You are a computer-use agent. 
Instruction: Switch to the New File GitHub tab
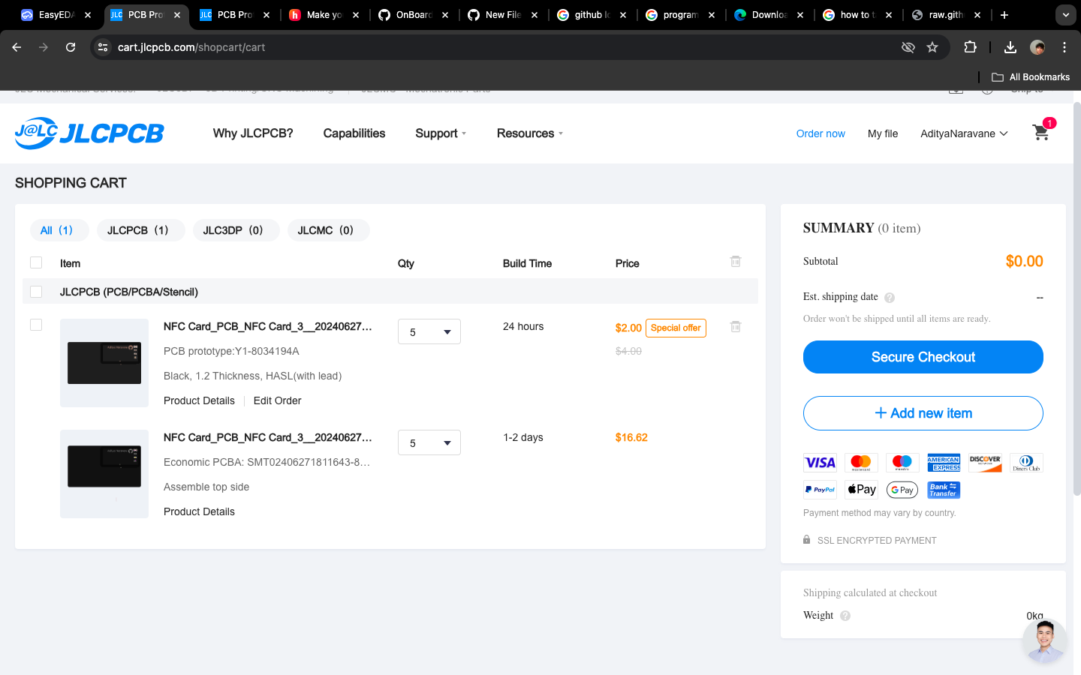click(x=502, y=15)
